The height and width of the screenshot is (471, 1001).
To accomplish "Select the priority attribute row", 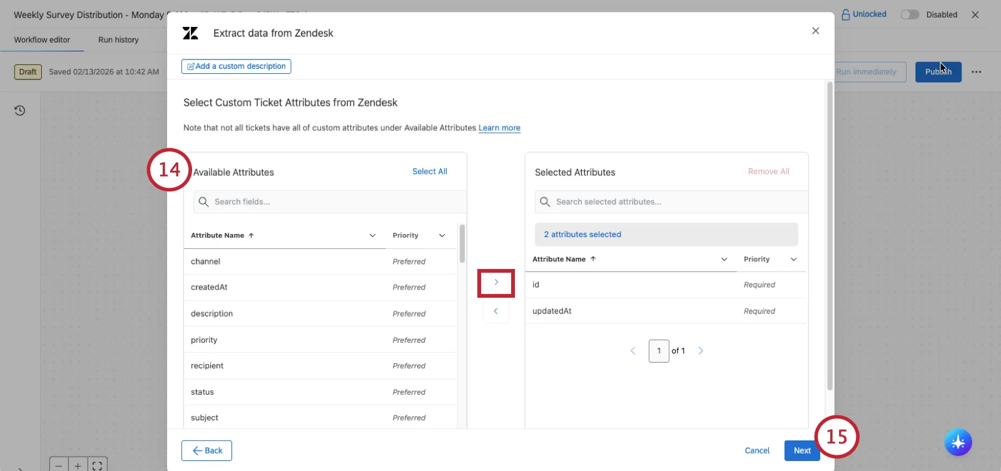I will [x=320, y=340].
